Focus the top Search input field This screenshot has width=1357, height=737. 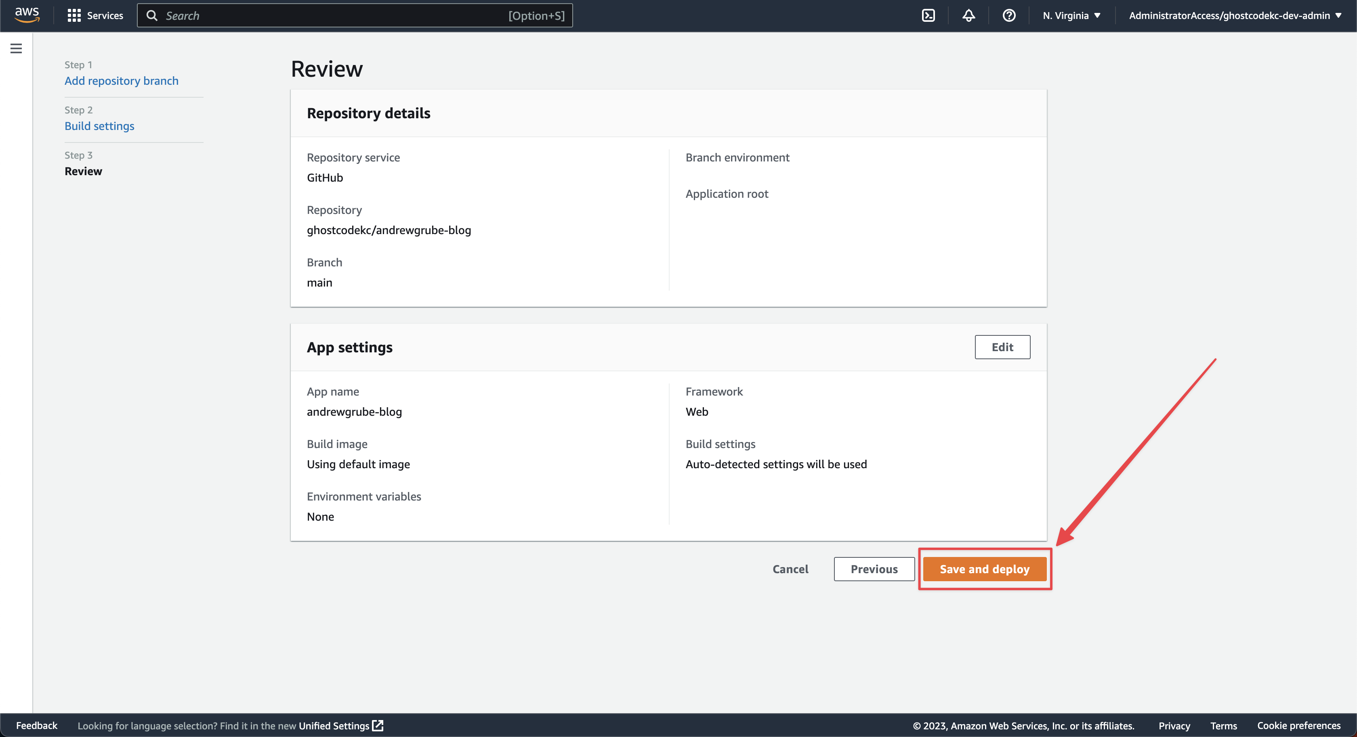(x=355, y=15)
